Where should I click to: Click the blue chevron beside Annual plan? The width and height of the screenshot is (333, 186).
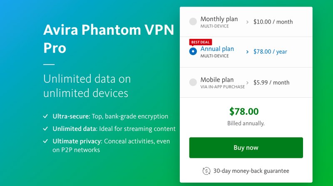coord(247,52)
